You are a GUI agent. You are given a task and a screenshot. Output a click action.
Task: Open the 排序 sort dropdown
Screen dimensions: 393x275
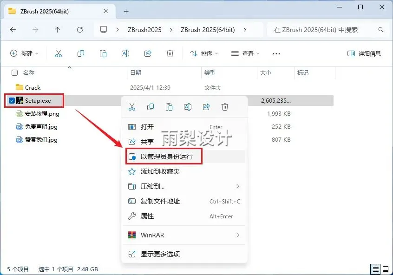204,53
